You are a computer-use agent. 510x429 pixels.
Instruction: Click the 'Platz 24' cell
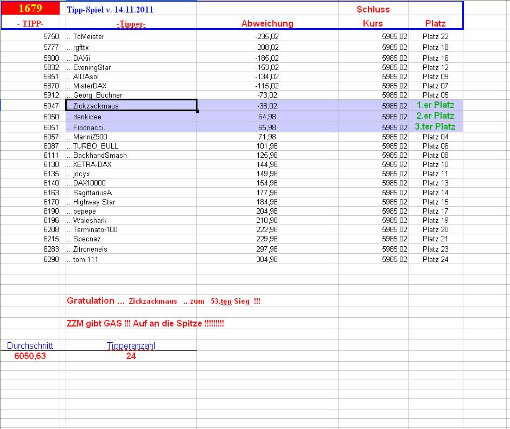[435, 259]
